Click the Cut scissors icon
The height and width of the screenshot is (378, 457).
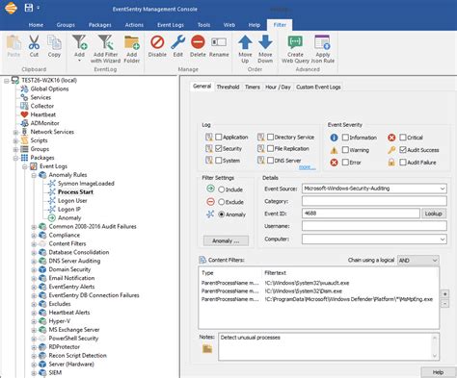[34, 42]
